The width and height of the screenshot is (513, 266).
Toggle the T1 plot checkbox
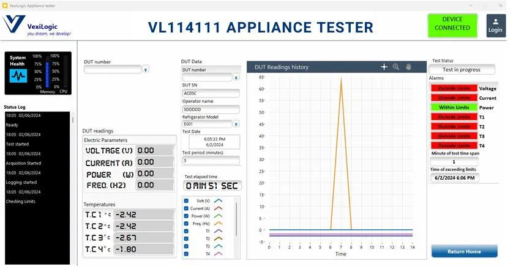[186, 231]
